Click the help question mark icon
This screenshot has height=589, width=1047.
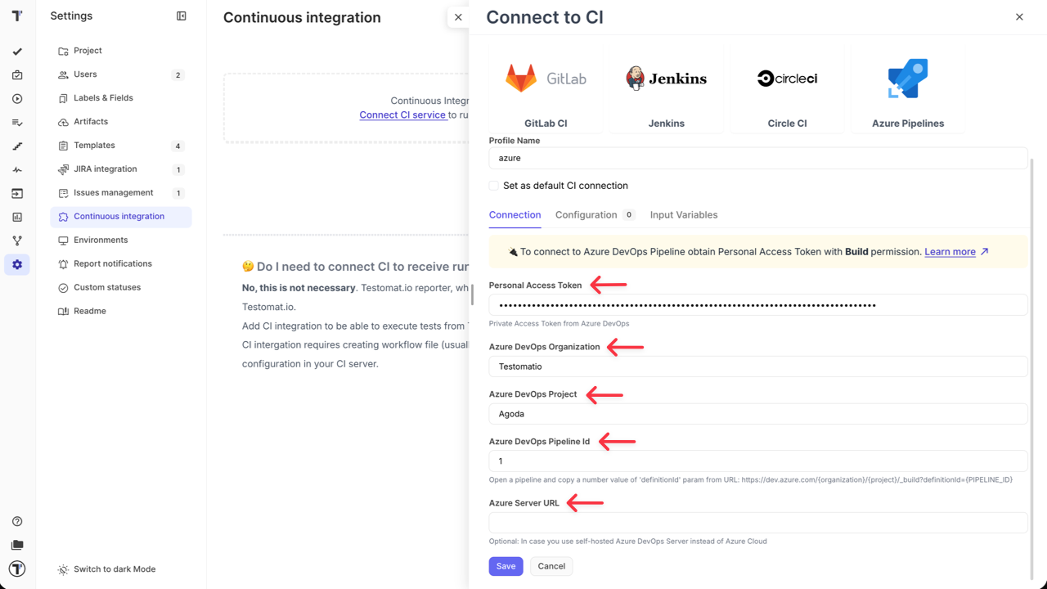[17, 522]
